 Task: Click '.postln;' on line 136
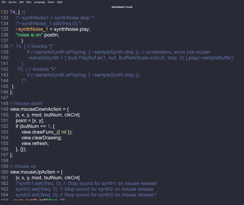click(x=51, y=35)
